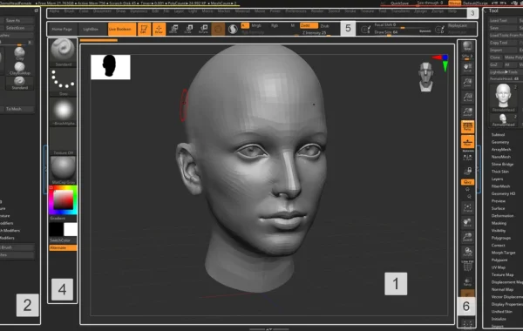The height and width of the screenshot is (331, 523).
Task: Click the Local Symmetry L.Sym icon
Action: click(467, 157)
